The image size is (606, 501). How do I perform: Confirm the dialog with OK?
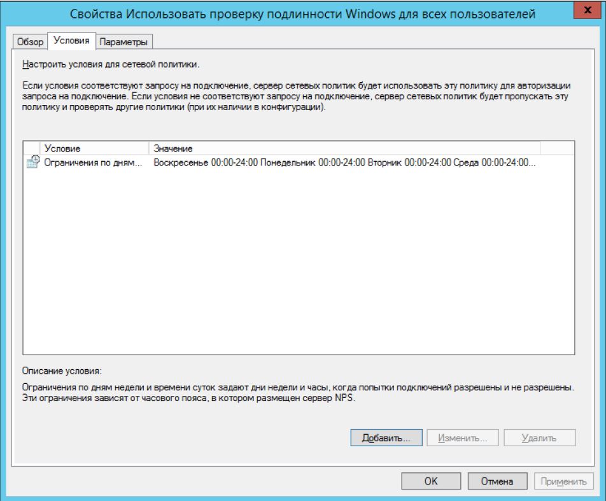pos(431,482)
